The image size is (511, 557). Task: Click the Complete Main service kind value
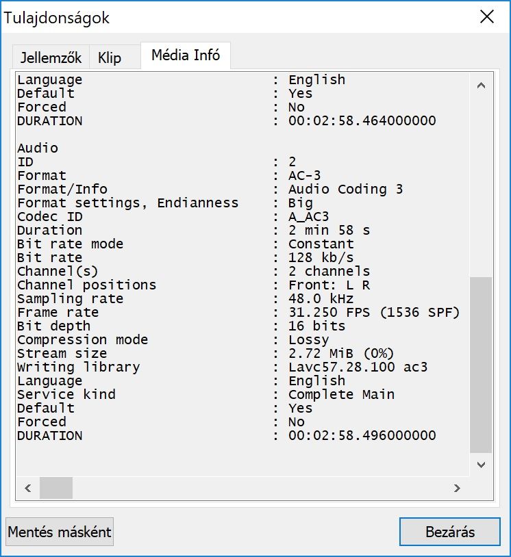pyautogui.click(x=341, y=394)
